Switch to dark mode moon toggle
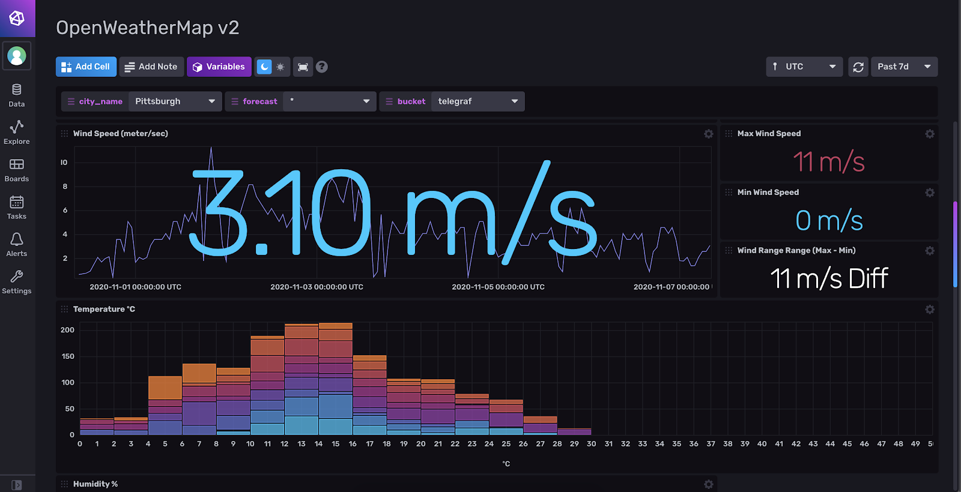 (x=264, y=67)
